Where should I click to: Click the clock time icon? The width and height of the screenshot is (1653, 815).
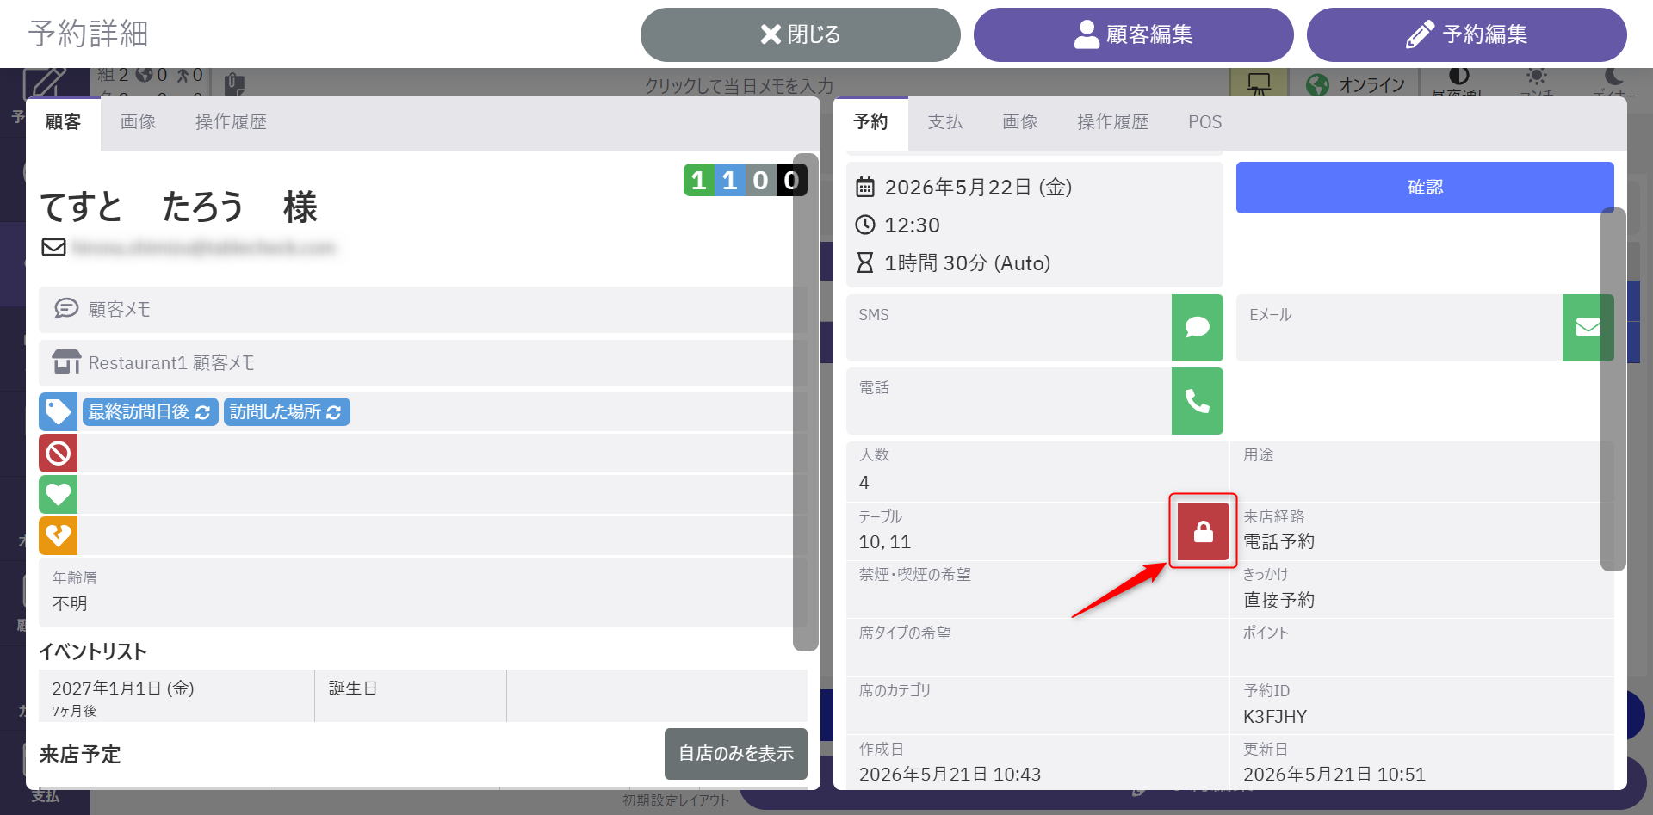click(865, 225)
